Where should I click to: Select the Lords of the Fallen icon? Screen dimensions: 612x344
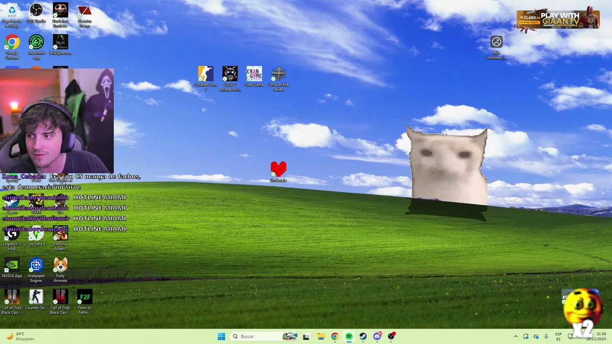point(278,78)
